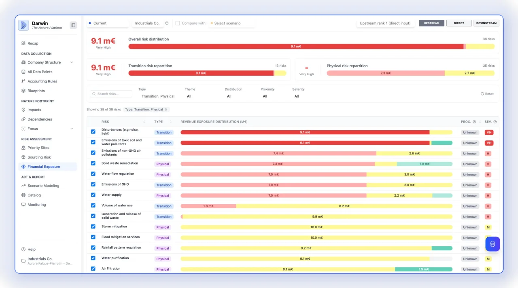The width and height of the screenshot is (518, 288).
Task: Open the Catalog under Act & Report
Action: tap(34, 195)
